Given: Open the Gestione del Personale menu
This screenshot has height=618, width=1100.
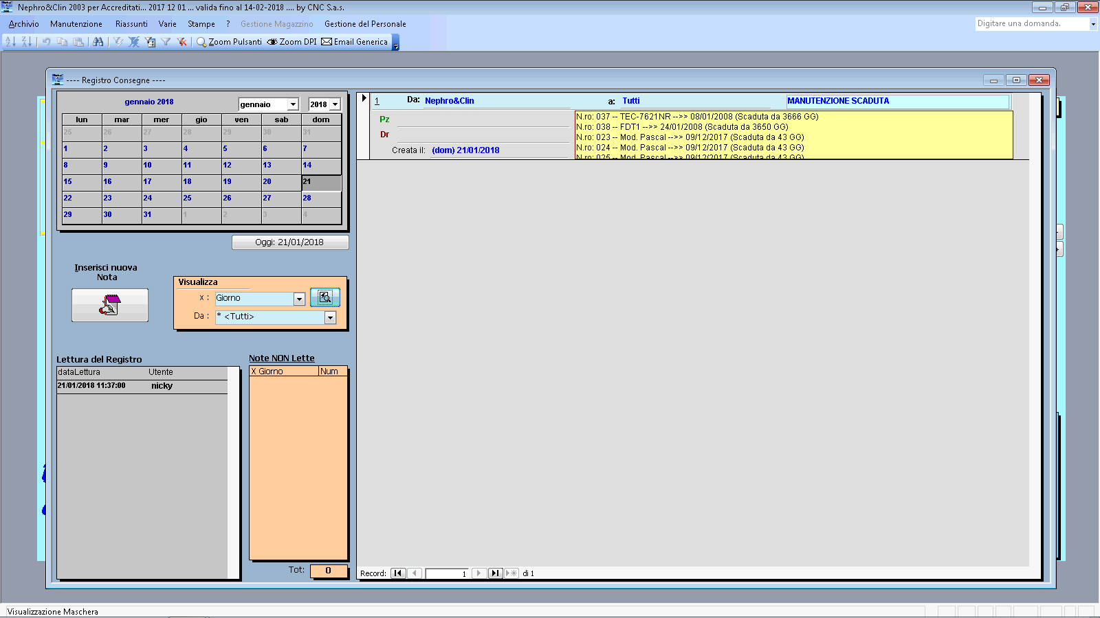Looking at the screenshot, I should pyautogui.click(x=365, y=24).
